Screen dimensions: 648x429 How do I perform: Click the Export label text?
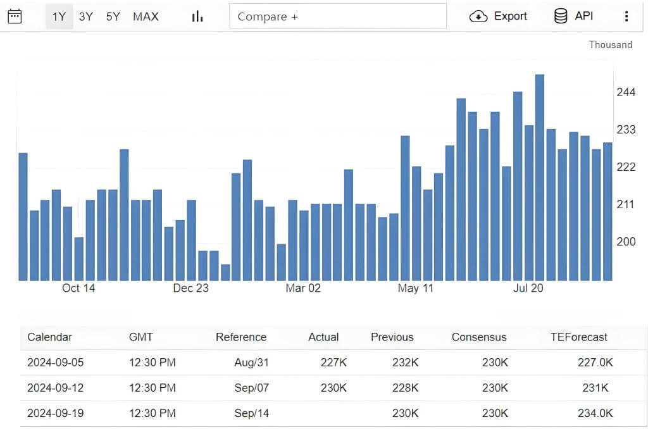point(510,16)
